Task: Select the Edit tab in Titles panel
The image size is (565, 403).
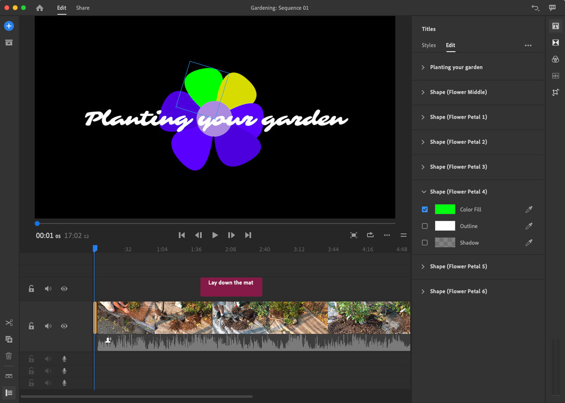Action: (451, 45)
